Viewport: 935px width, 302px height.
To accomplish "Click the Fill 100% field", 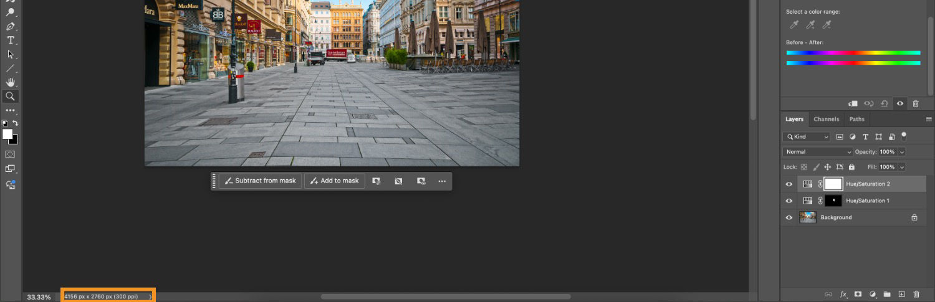I will (x=887, y=167).
